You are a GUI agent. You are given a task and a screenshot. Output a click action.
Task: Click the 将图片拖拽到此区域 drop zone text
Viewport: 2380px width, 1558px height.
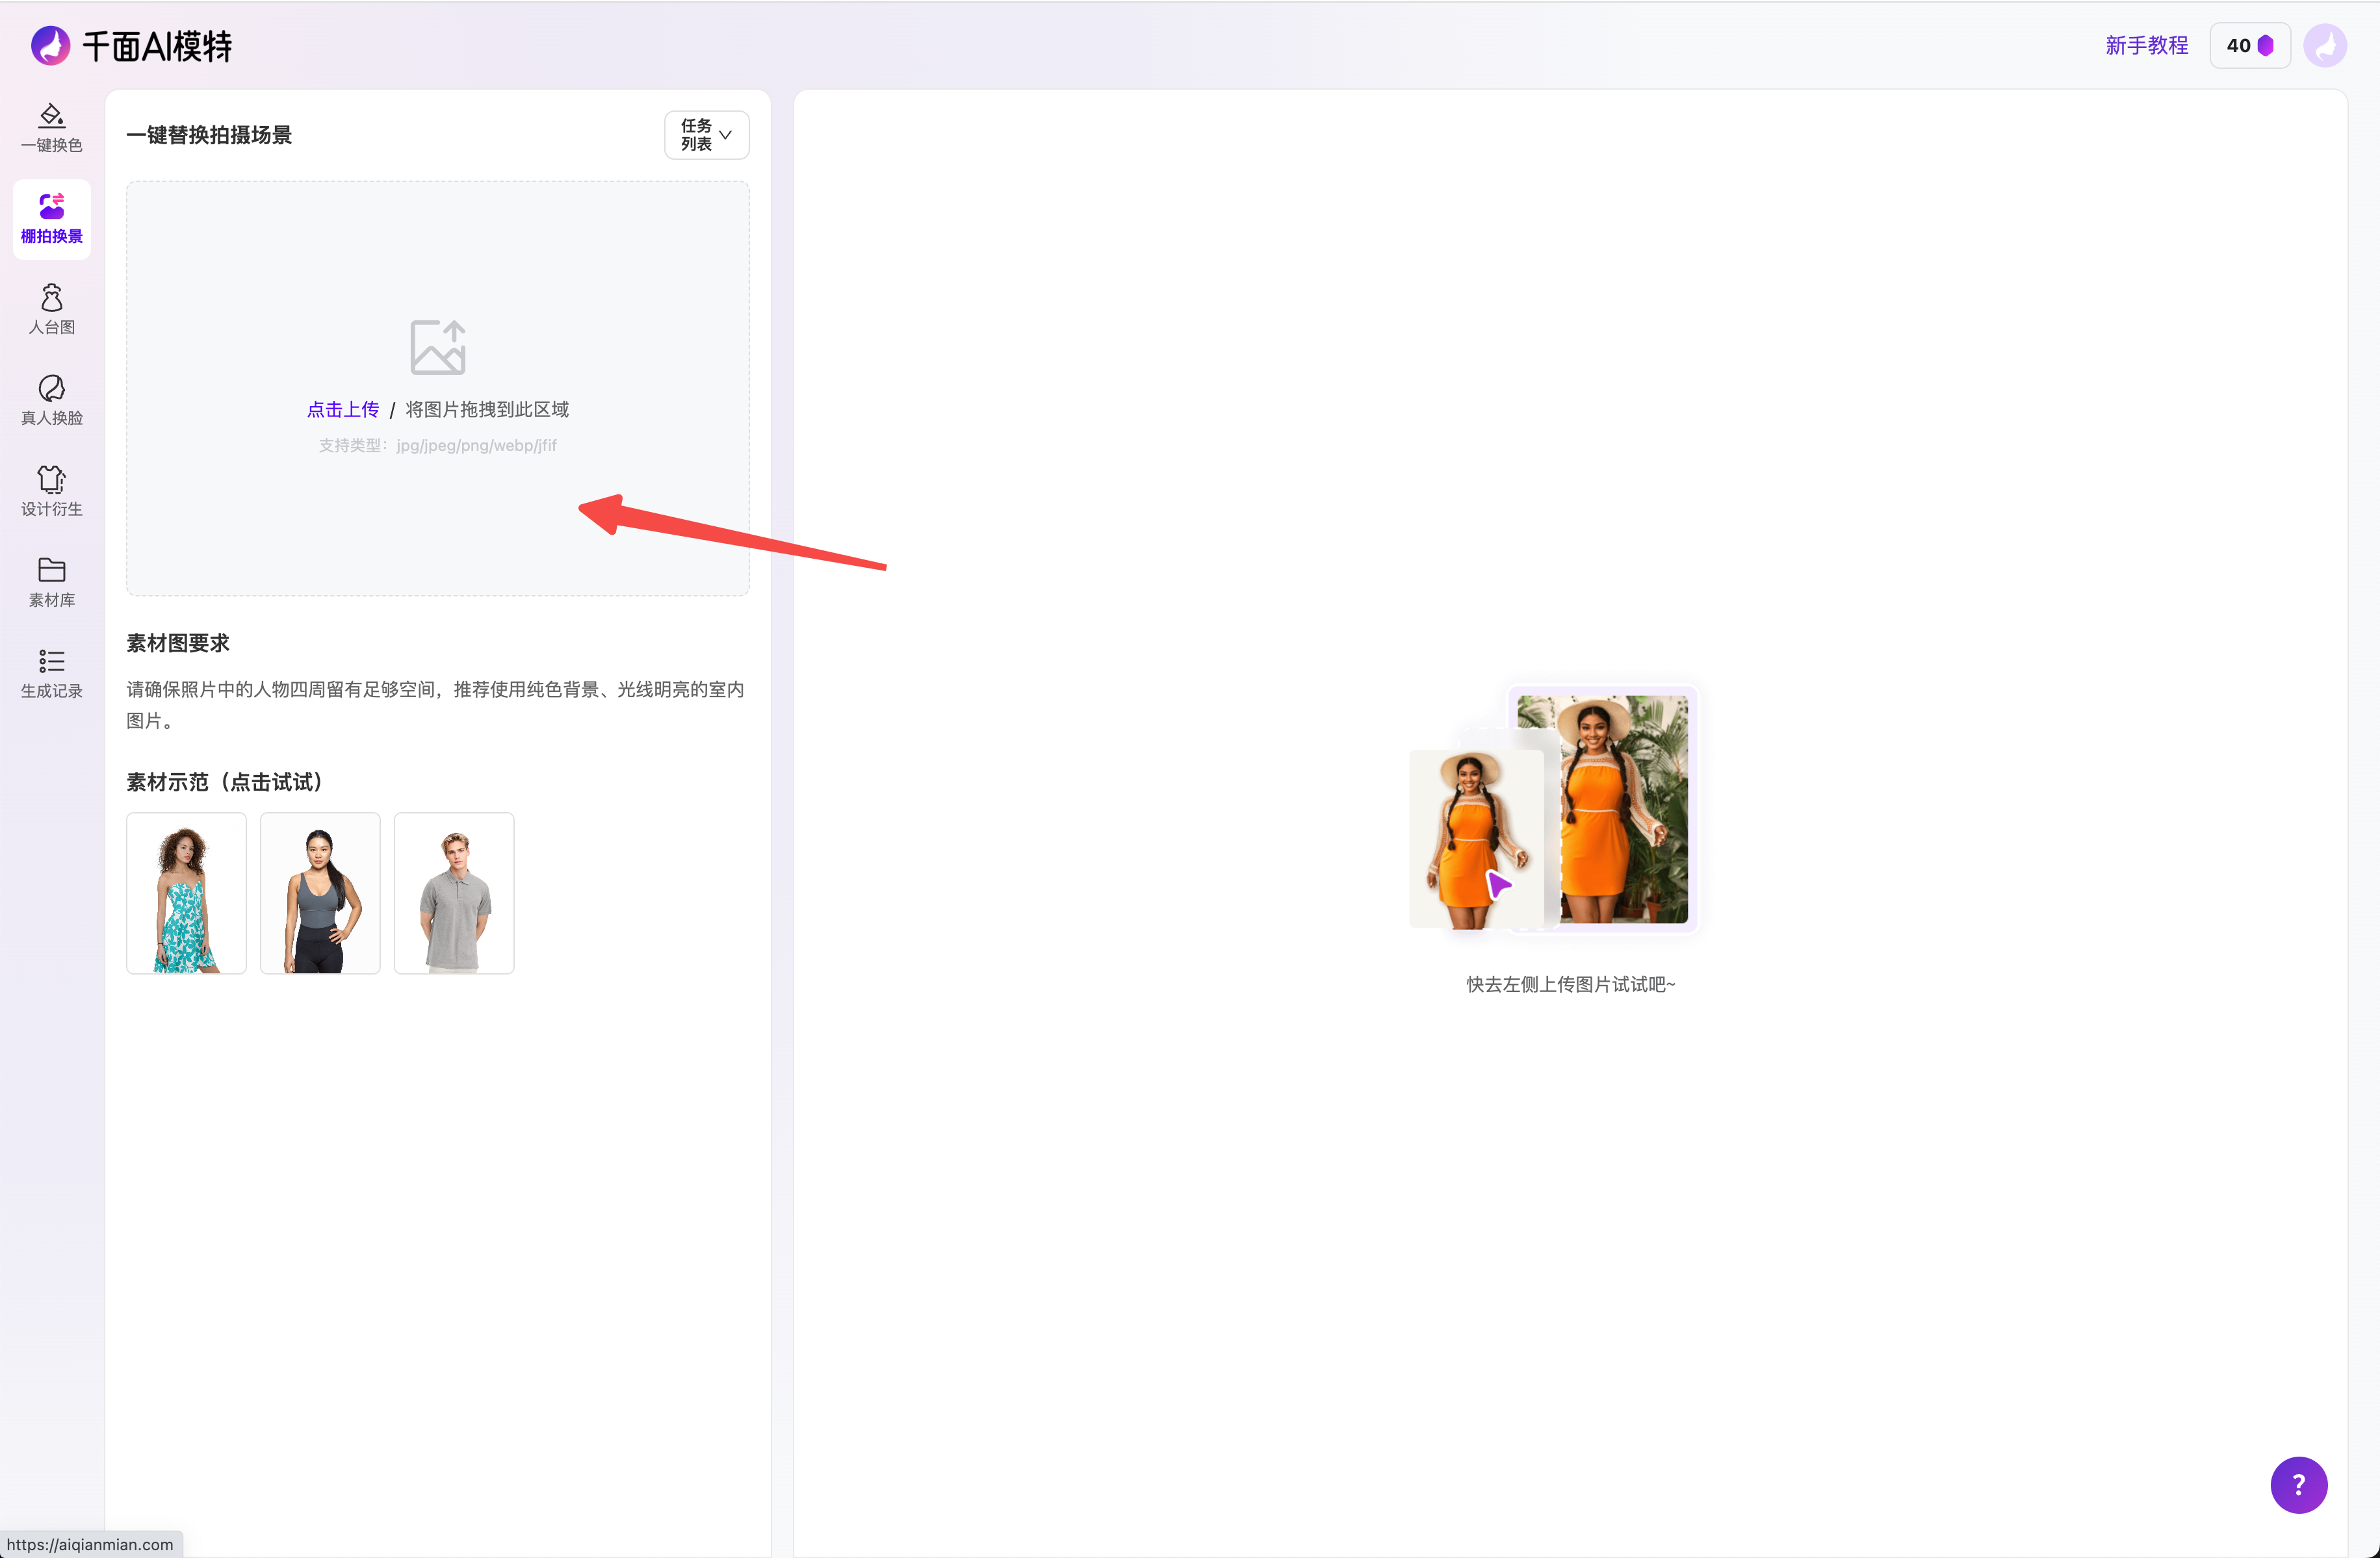(x=487, y=410)
